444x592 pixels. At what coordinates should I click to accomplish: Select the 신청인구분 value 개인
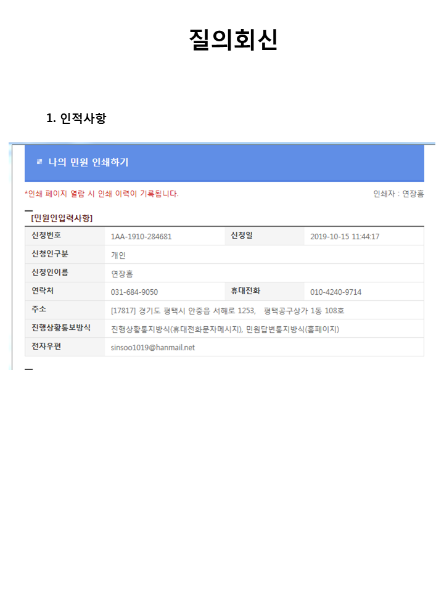coord(118,255)
